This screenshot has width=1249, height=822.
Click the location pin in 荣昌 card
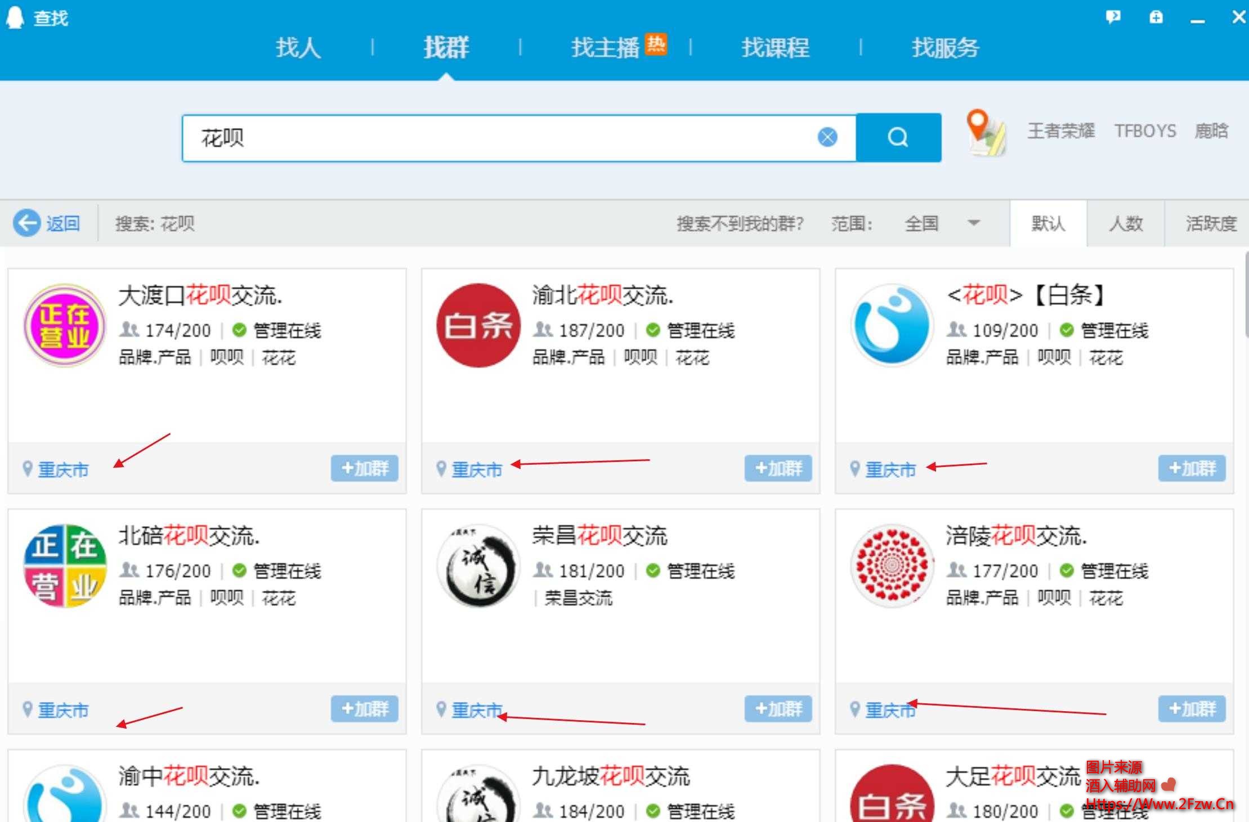tap(441, 709)
